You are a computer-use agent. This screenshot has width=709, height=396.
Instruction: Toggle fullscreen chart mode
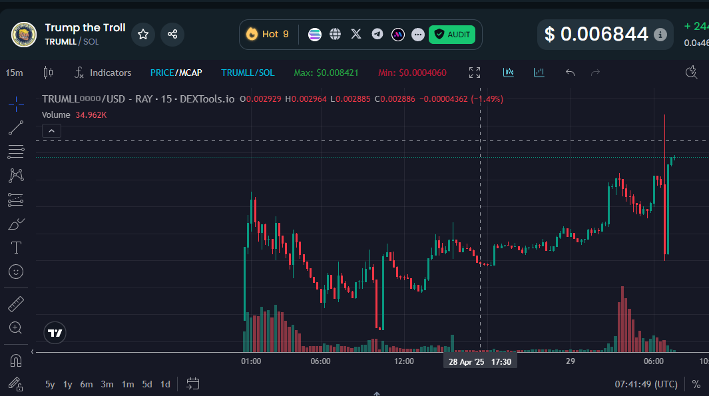[474, 73]
